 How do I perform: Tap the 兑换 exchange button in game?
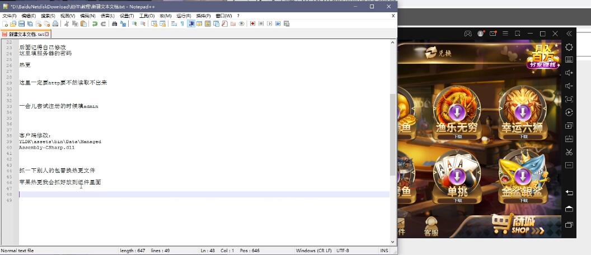click(438, 53)
